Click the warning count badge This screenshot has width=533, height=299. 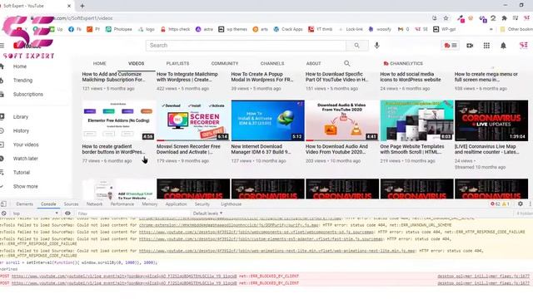[506, 203]
